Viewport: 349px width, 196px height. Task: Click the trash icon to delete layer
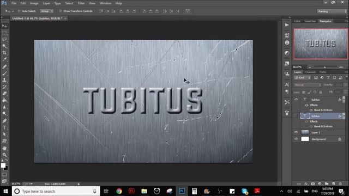340,184
